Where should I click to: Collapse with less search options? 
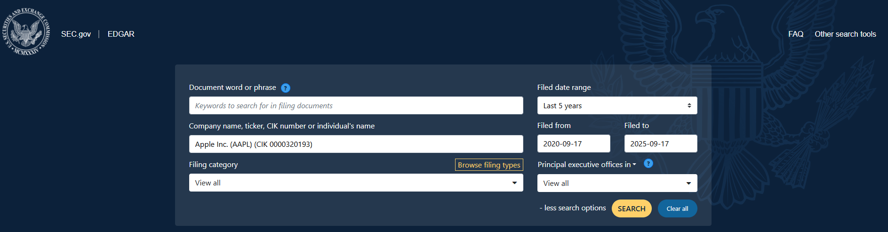pyautogui.click(x=573, y=208)
